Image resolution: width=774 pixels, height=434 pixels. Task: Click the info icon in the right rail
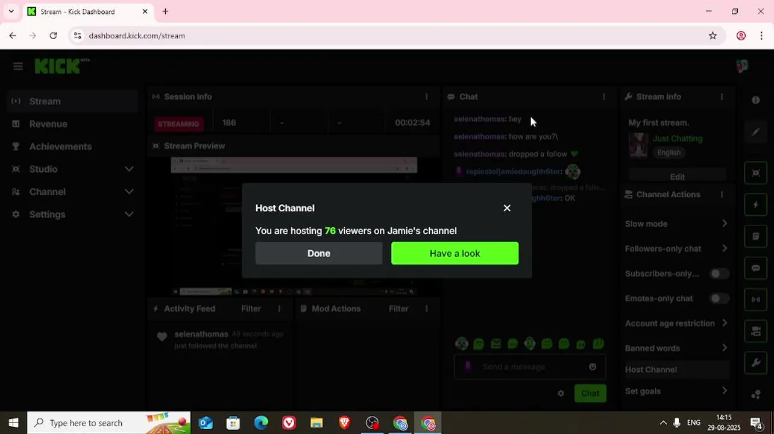point(755,100)
